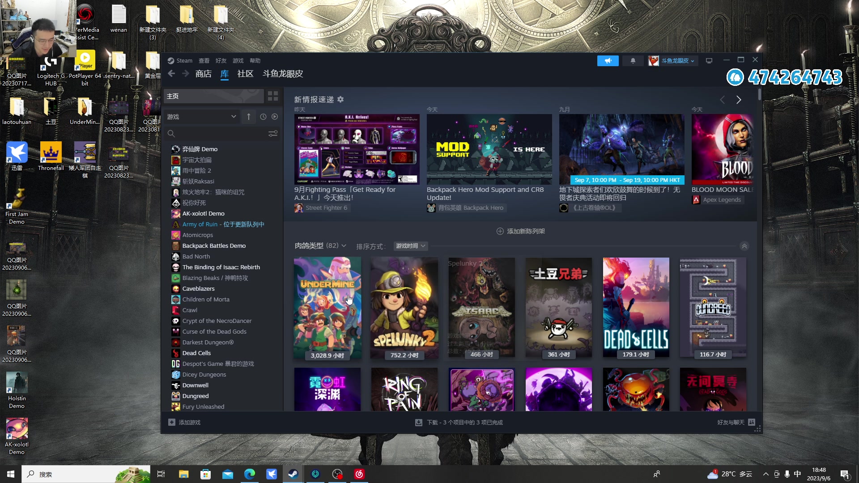Image resolution: width=859 pixels, height=483 pixels.
Task: Click the sort ascending arrow in library filter
Action: coord(249,117)
